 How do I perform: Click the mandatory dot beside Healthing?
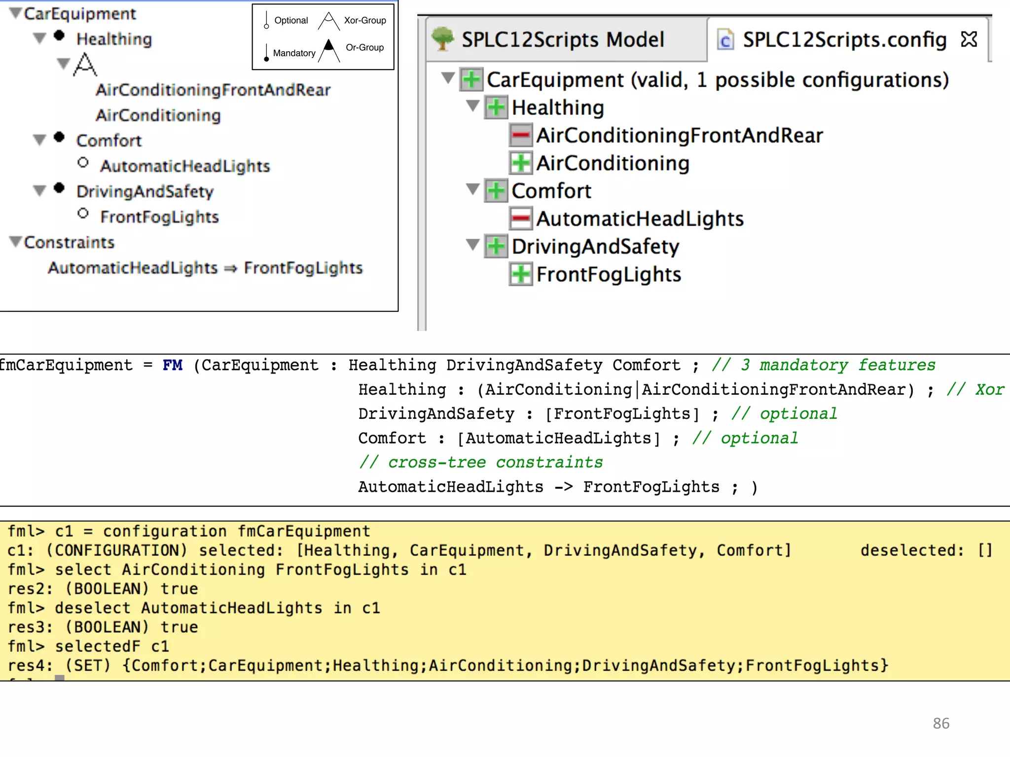coord(59,35)
